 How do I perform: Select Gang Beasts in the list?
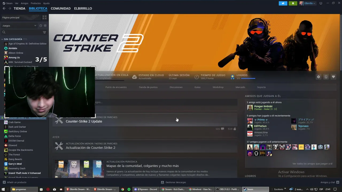pos(15,159)
